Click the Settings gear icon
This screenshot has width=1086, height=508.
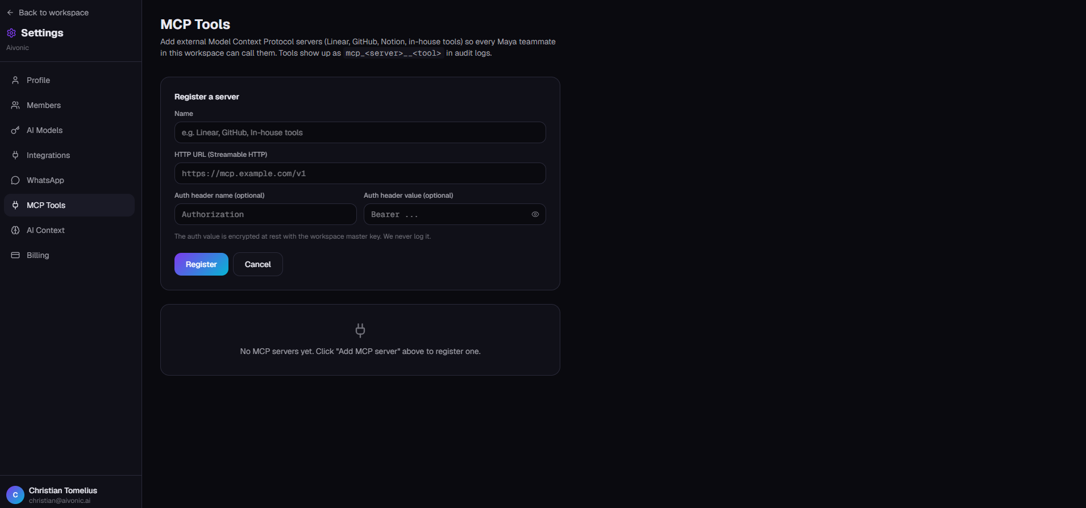click(x=11, y=33)
